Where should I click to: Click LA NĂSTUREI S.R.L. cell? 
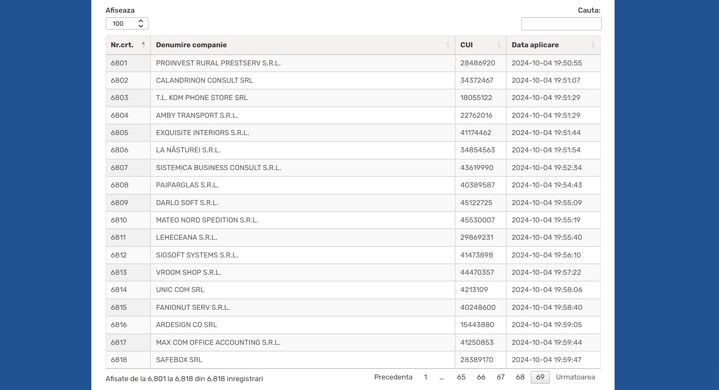coord(302,150)
